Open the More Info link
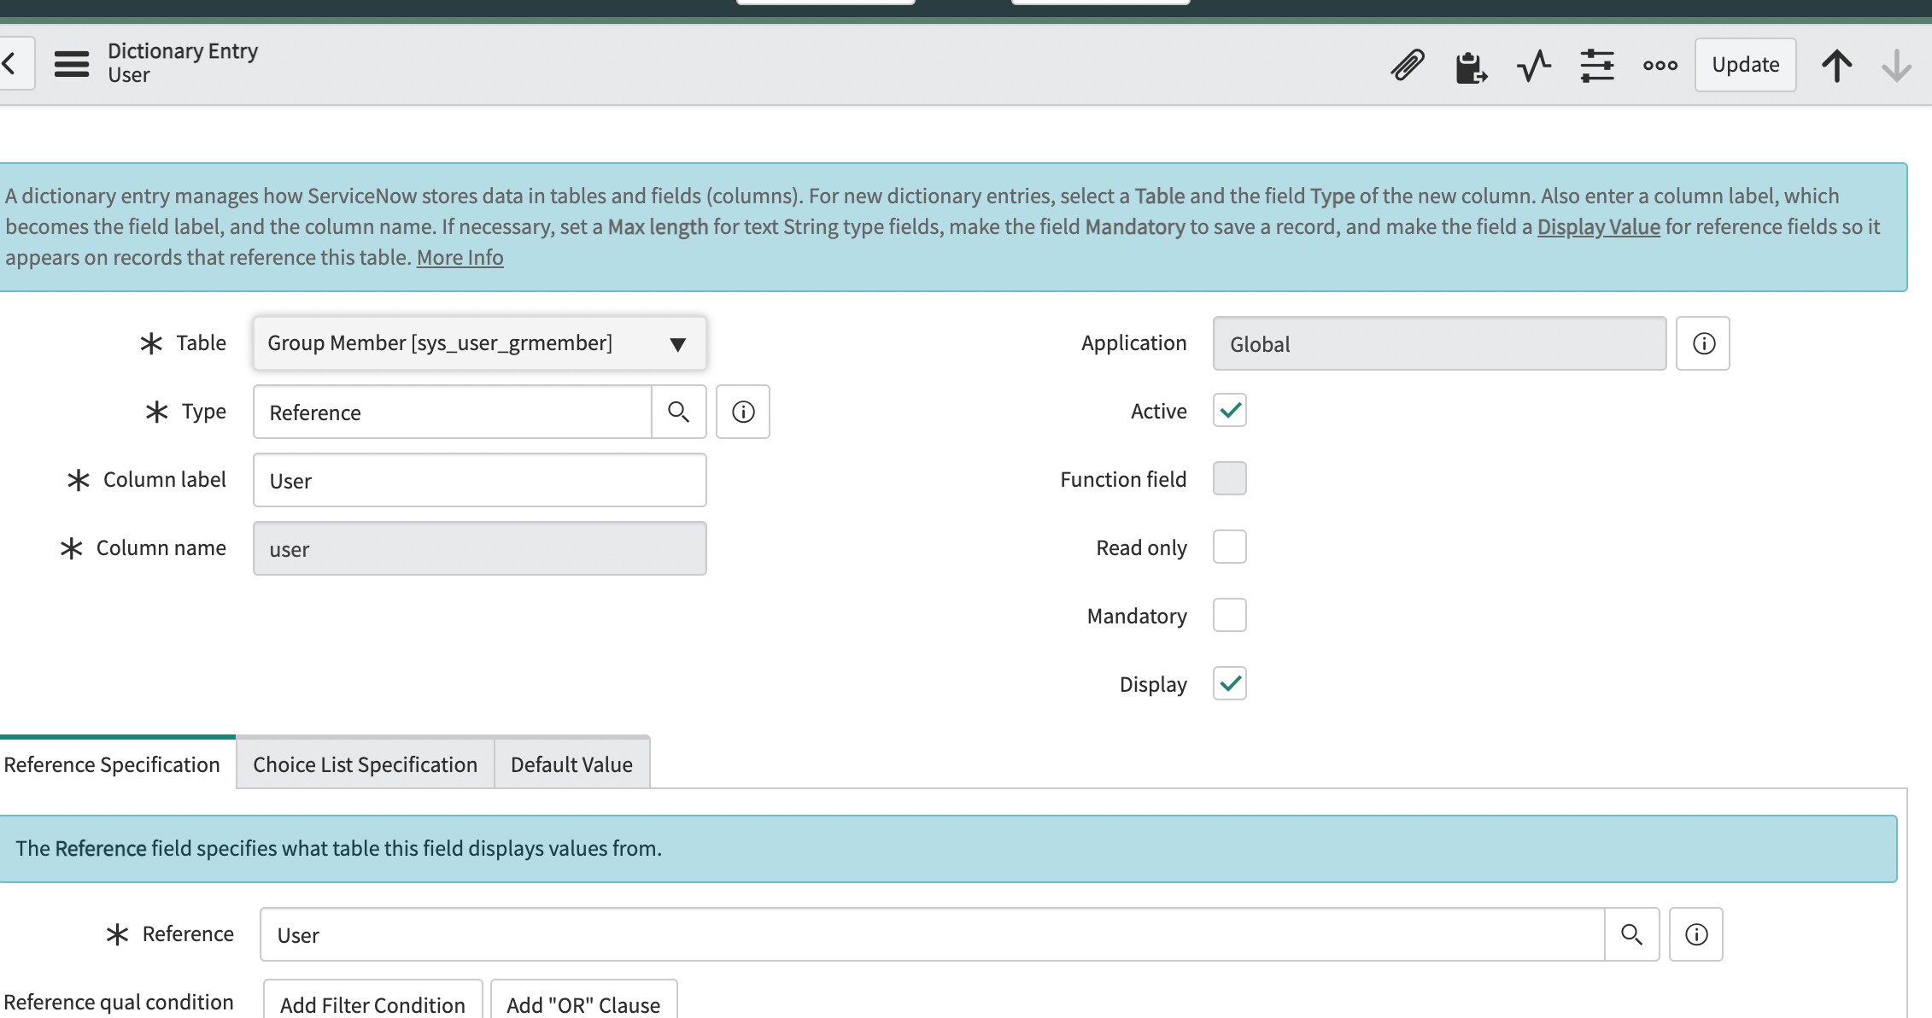The height and width of the screenshot is (1018, 1932). (x=460, y=257)
